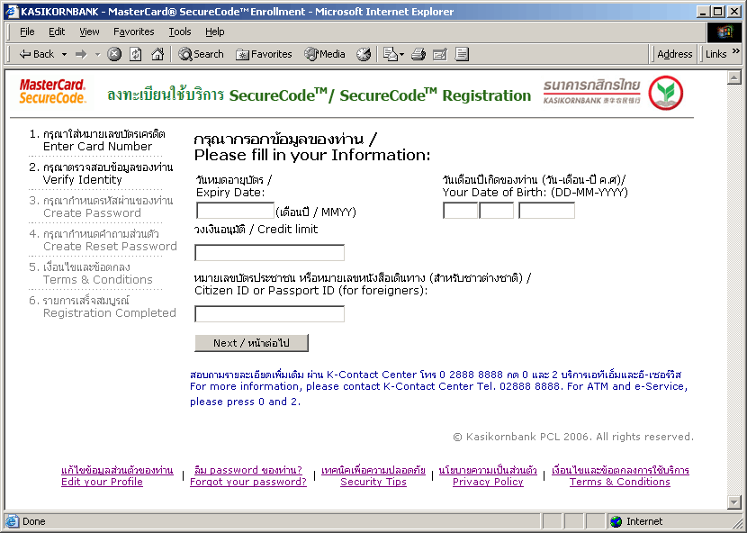Click the Done status page icon

[12, 521]
